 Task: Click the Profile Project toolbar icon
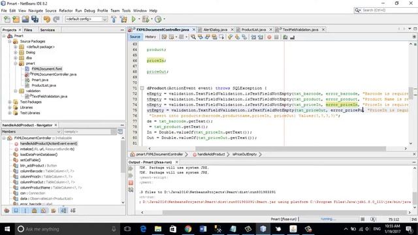pos(158,19)
